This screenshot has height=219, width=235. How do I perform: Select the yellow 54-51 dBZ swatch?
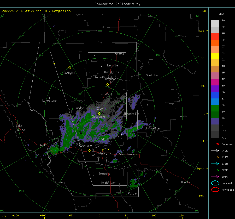tap(215, 56)
